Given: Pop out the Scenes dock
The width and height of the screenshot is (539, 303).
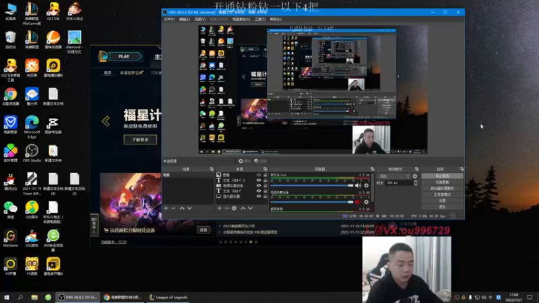Looking at the screenshot, I should point(212,169).
